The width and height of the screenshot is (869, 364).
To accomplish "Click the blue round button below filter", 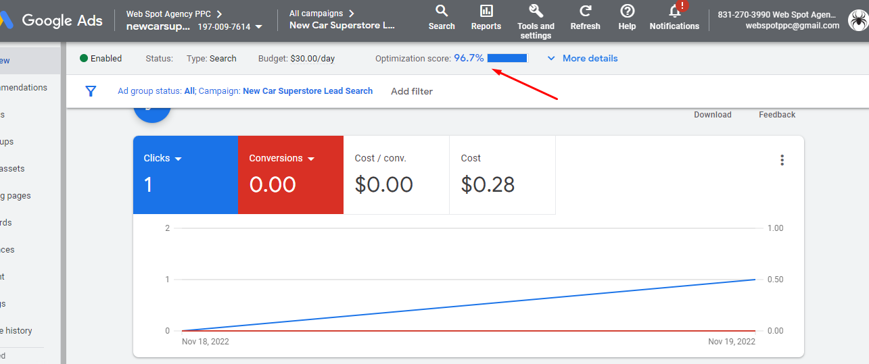I will 152,115.
